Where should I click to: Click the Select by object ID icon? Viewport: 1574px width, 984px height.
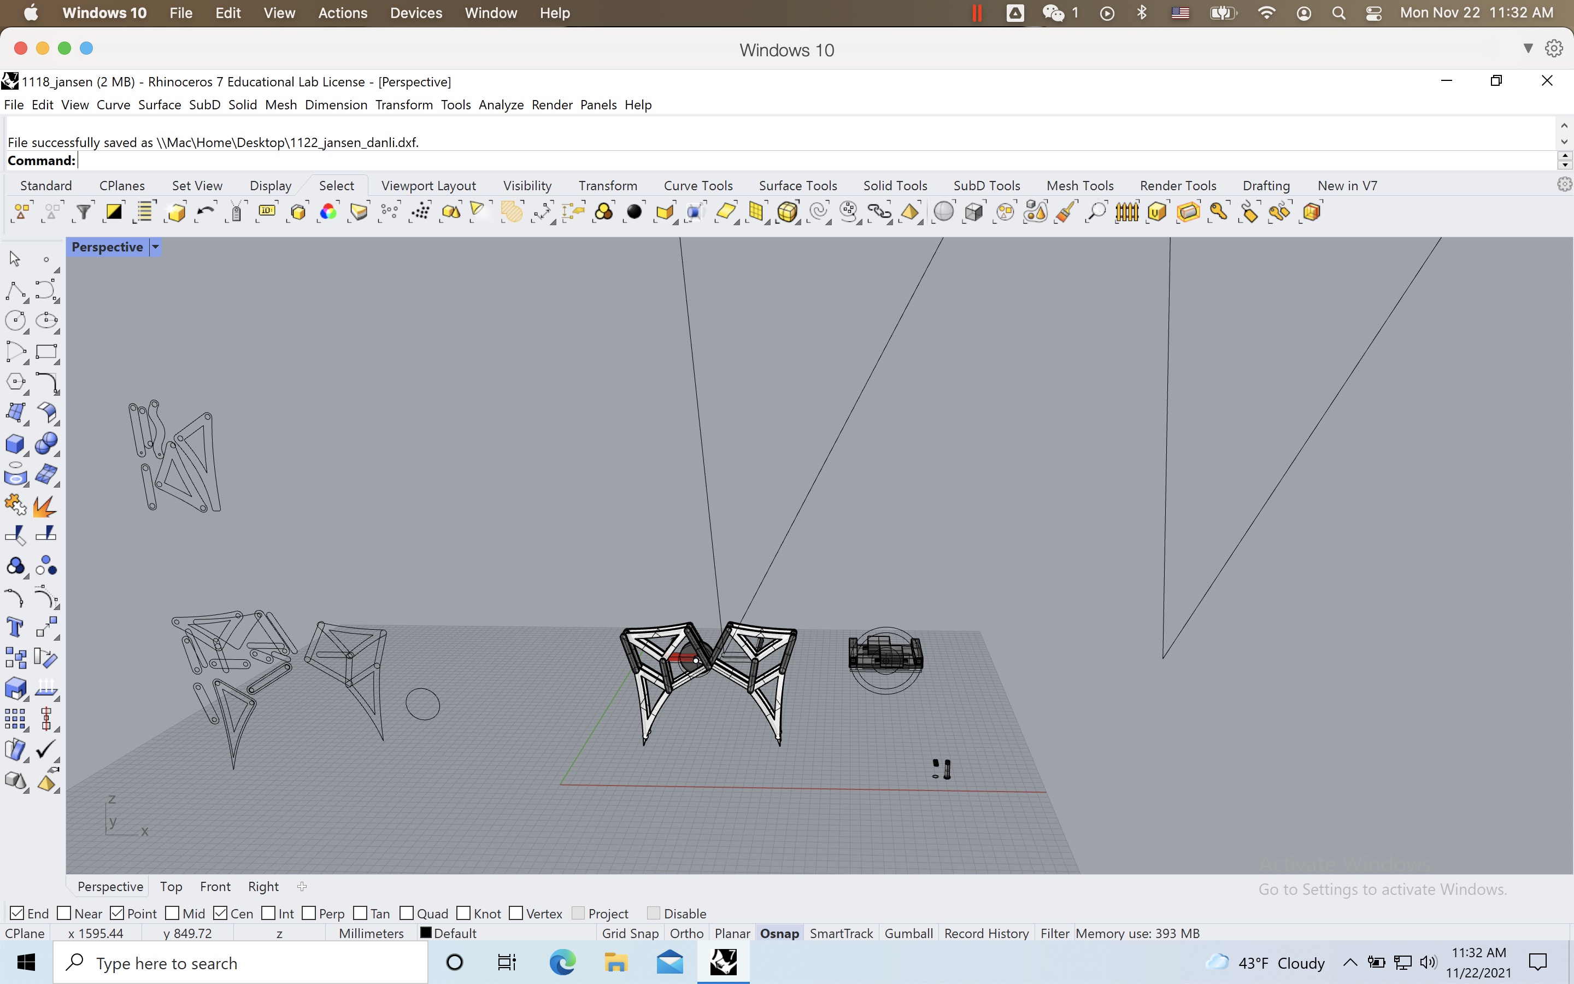(x=267, y=212)
